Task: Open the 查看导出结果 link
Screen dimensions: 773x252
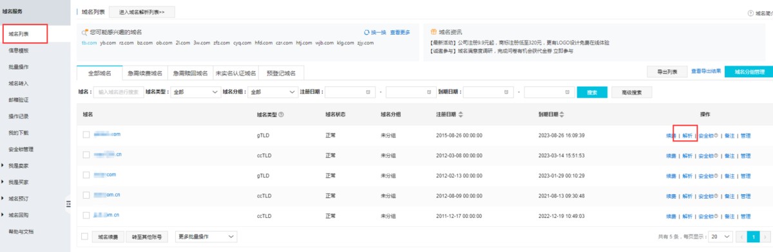Action: click(x=706, y=71)
